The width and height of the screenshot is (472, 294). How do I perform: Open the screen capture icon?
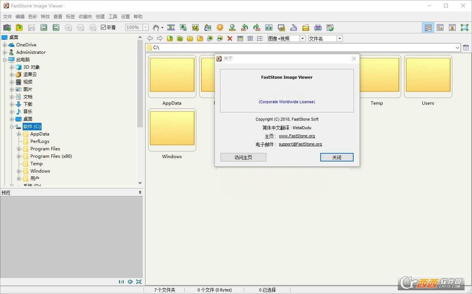pos(281,27)
